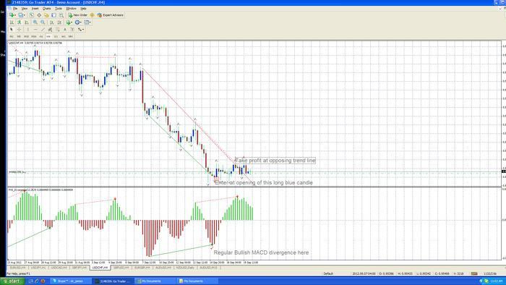Pick the Horizontal Line drawing tool
This screenshot has height=285, width=506.
(35, 30)
